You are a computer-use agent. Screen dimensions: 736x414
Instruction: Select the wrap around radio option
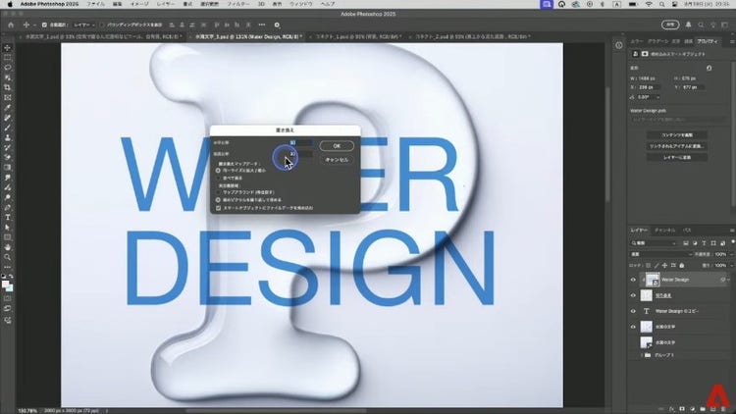[x=218, y=191]
